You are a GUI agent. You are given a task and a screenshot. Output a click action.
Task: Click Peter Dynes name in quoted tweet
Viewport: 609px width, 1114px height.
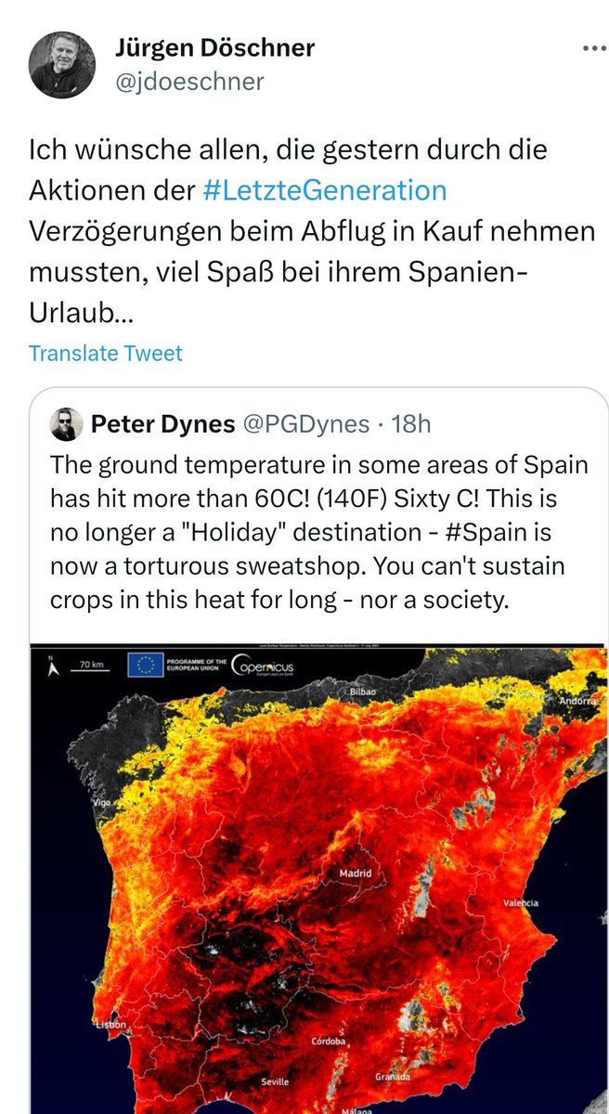[x=162, y=425]
